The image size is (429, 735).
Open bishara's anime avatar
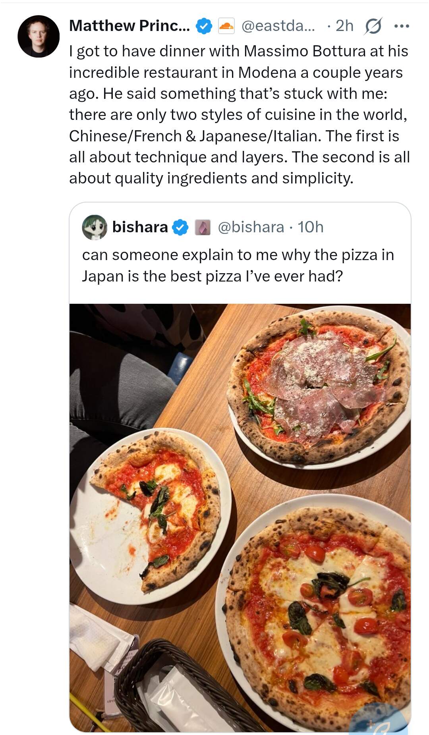point(95,228)
